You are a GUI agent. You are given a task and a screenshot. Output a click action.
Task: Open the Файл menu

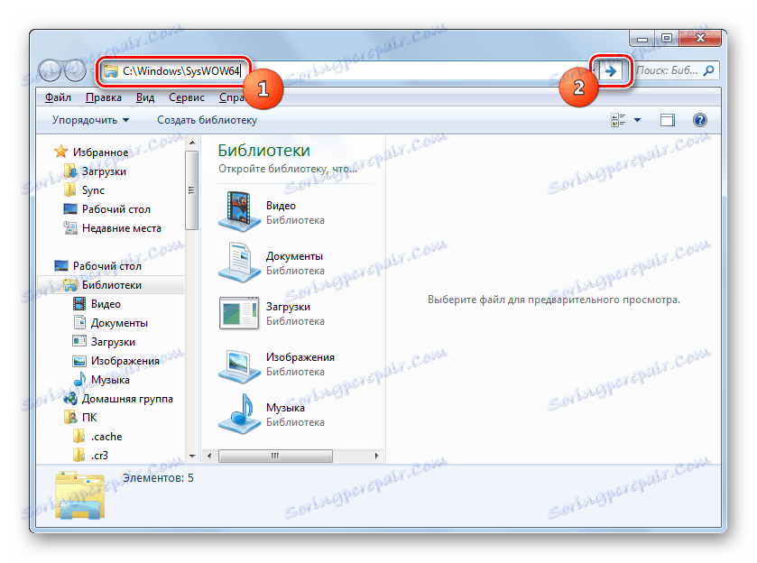pos(58,97)
